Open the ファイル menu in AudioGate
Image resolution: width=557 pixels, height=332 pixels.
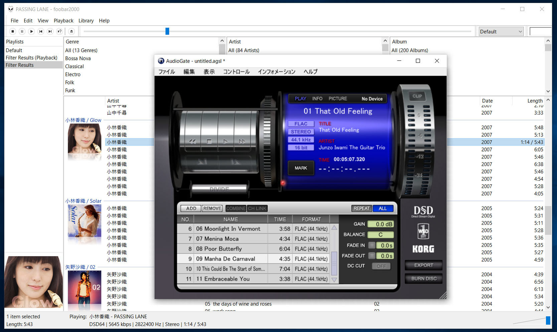167,72
